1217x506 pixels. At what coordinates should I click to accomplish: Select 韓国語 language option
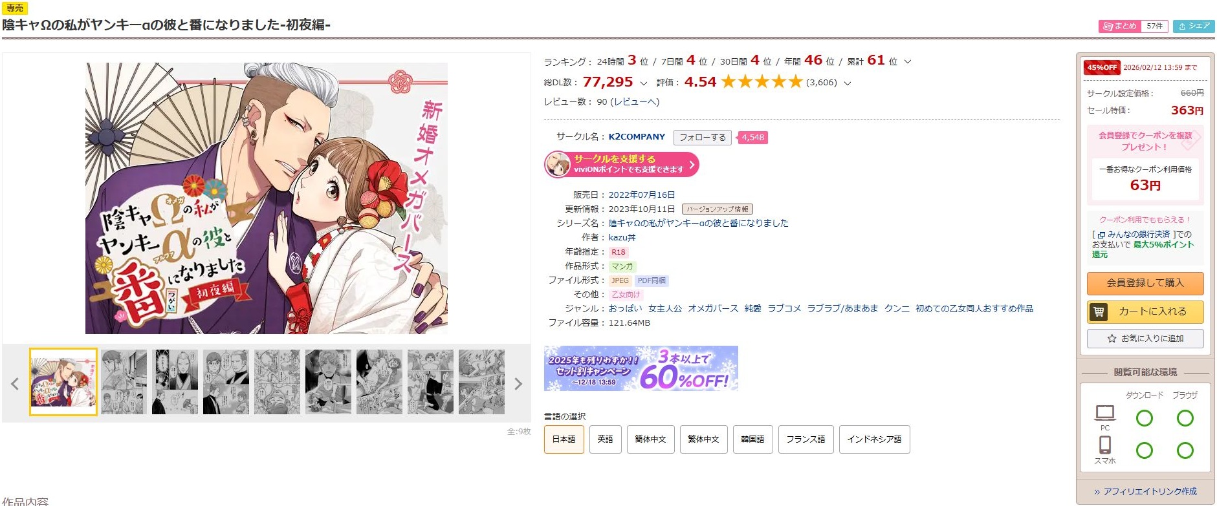[752, 439]
